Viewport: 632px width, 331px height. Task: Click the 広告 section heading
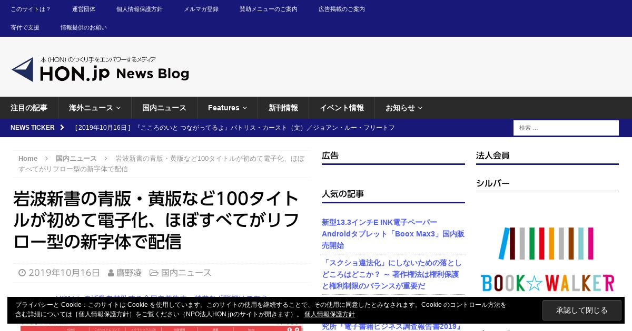coord(330,156)
